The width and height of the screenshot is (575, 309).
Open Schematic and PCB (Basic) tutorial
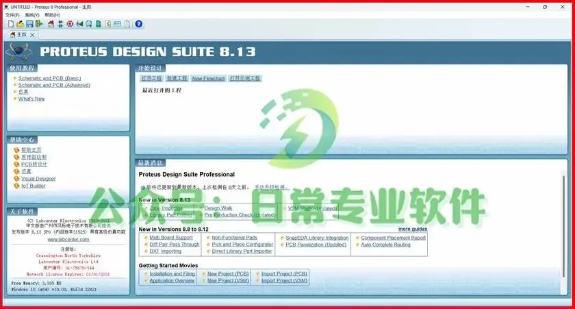point(49,78)
